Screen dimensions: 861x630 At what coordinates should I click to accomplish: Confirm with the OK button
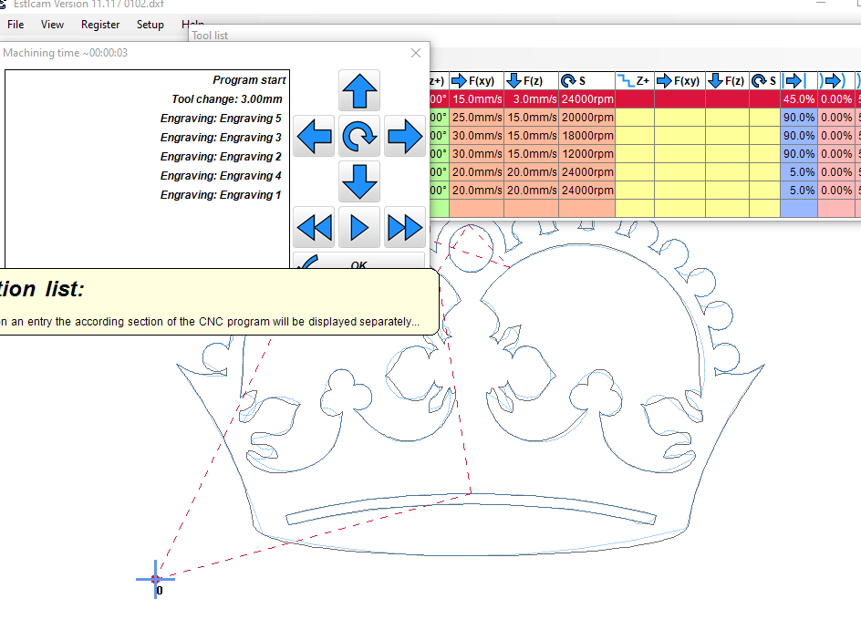pyautogui.click(x=359, y=262)
